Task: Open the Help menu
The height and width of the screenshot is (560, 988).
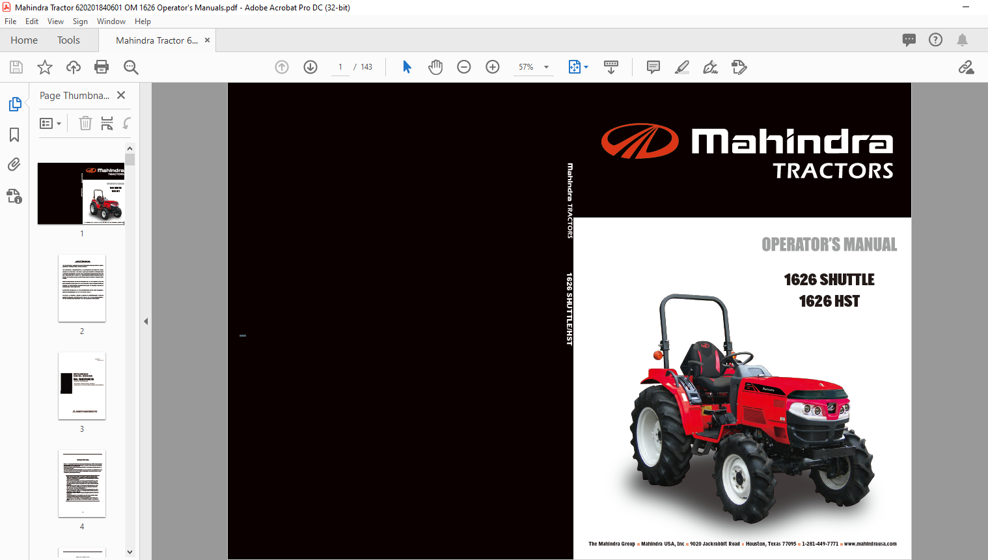Action: pyautogui.click(x=143, y=21)
